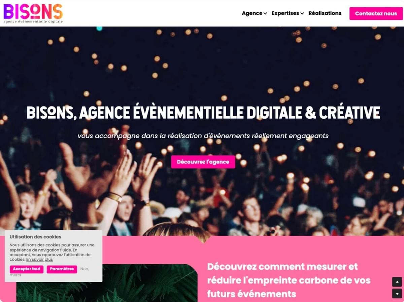Open the fern leaves article image
The image size is (404, 302).
(107, 283)
